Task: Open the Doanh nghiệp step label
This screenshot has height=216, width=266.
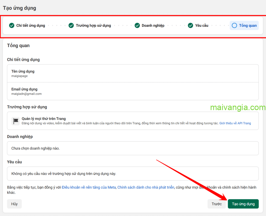Action: pyautogui.click(x=153, y=26)
